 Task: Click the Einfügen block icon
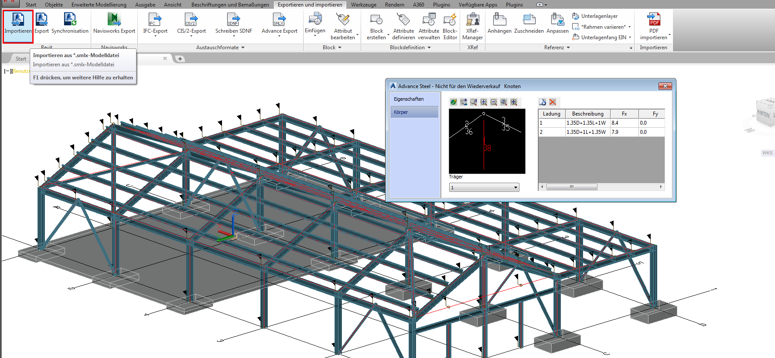tap(315, 19)
